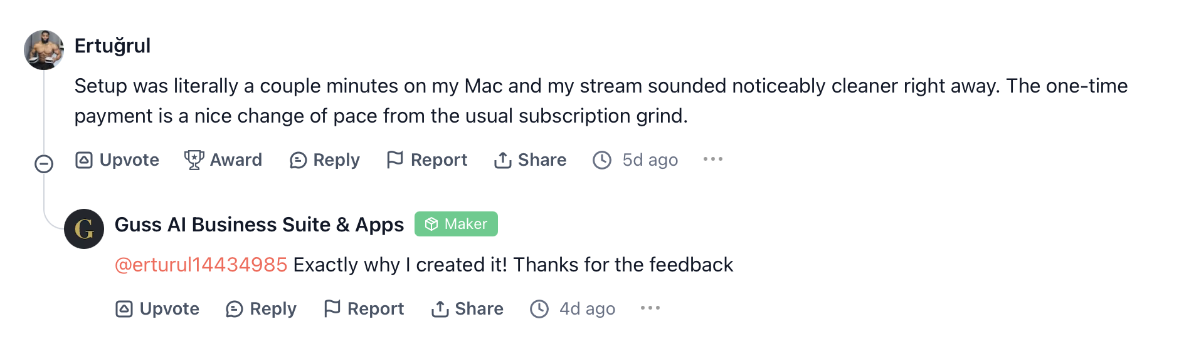Click the green Maker badge

click(456, 224)
